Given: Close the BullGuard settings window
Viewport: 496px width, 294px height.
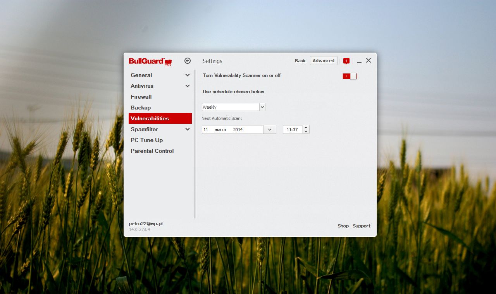Looking at the screenshot, I should click(369, 60).
